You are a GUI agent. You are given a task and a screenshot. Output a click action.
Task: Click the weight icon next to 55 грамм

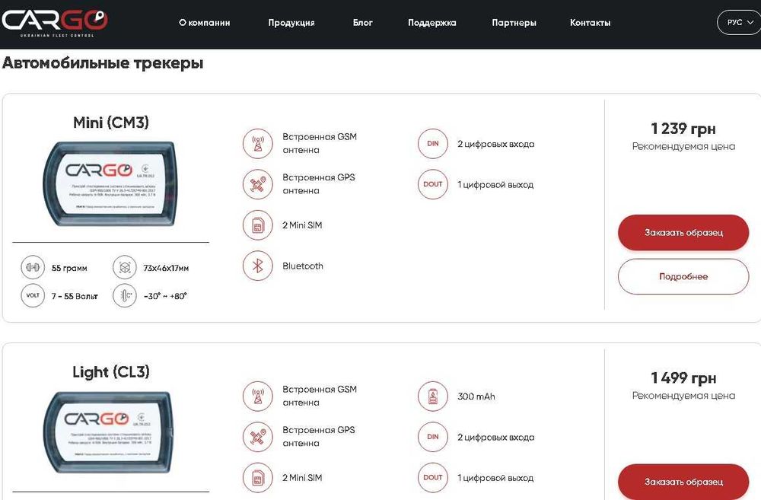[33, 267]
